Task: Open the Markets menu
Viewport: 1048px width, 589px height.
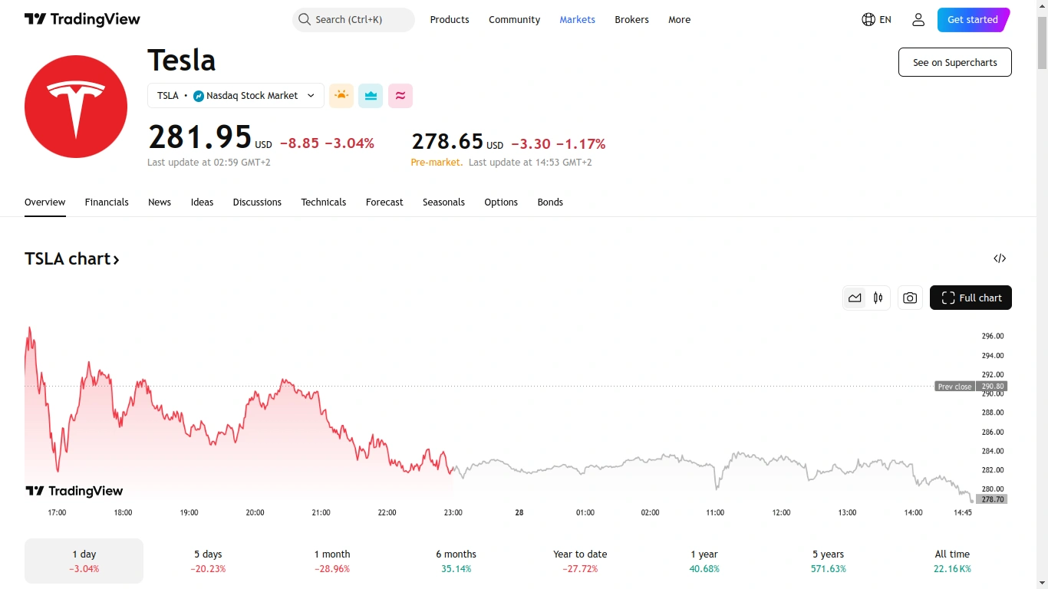Action: point(577,20)
